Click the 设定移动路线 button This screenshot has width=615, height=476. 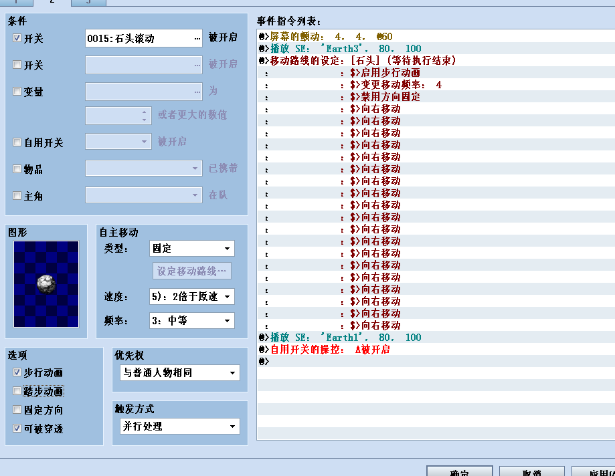point(192,271)
